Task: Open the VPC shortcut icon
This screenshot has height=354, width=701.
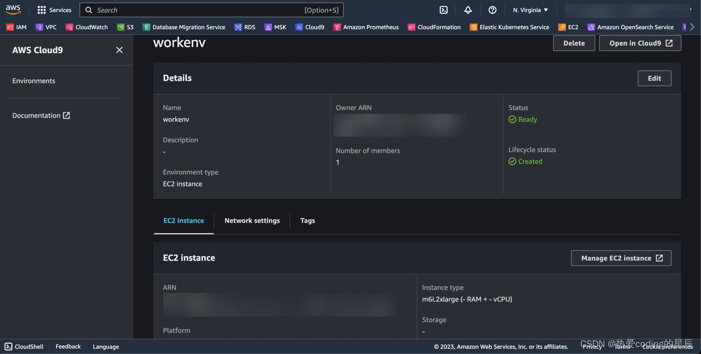Action: coord(39,27)
